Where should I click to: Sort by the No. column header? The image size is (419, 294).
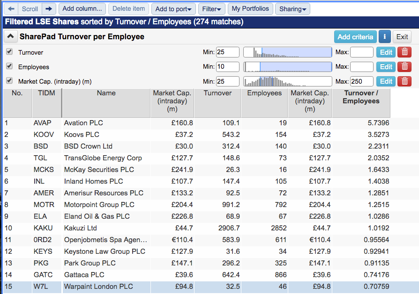coord(17,103)
